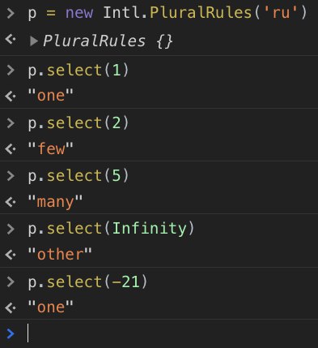Click the input chevron beside p.select(2)
This screenshot has width=318, height=348.
(x=11, y=123)
